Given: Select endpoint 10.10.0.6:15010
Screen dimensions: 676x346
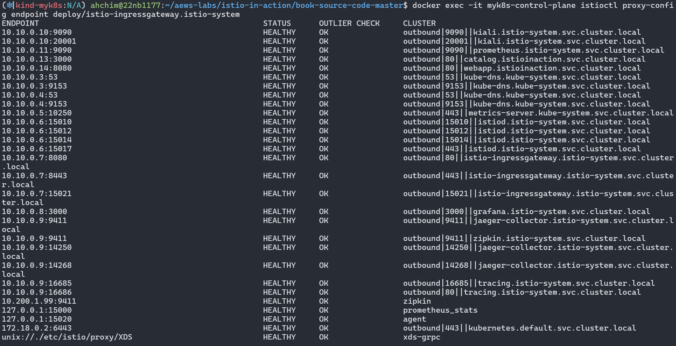Looking at the screenshot, I should click(x=37, y=122).
